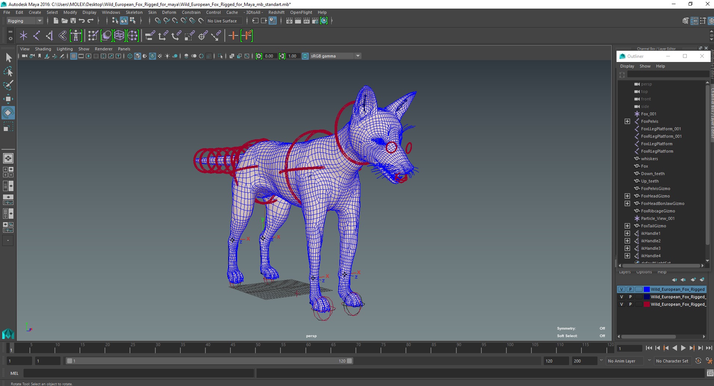Expand the FoxTailGizmo node in Outliner
The image size is (714, 386).
[627, 226]
